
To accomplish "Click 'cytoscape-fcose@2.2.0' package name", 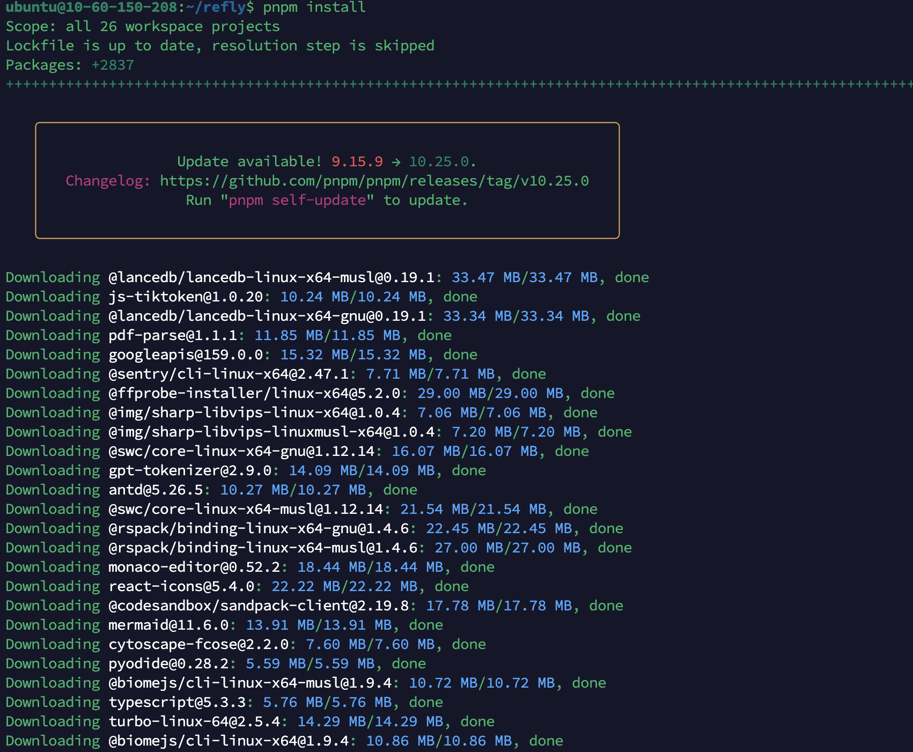I will click(x=198, y=645).
